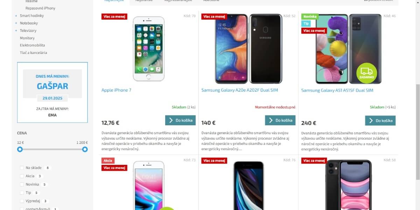Click the Tip badge on Galaxy A51
The width and height of the screenshot is (420, 210).
pos(306,23)
